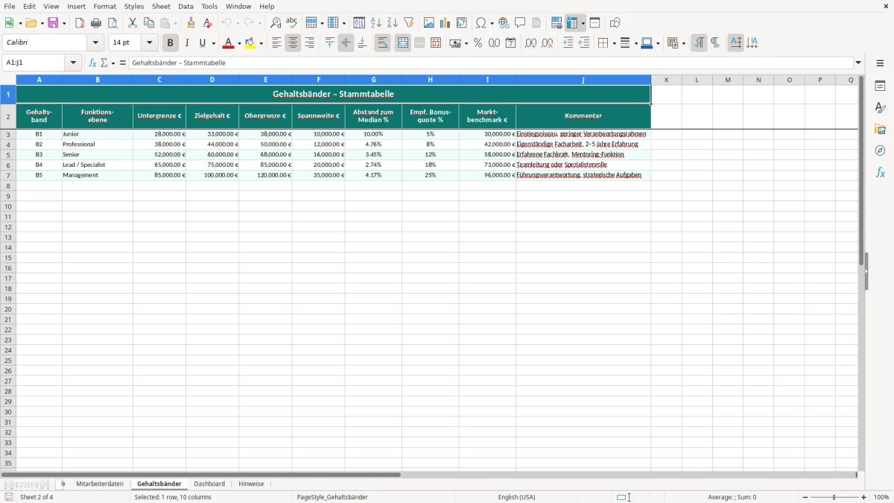Select column header G
Viewport: 894px width, 503px height.
coord(373,80)
